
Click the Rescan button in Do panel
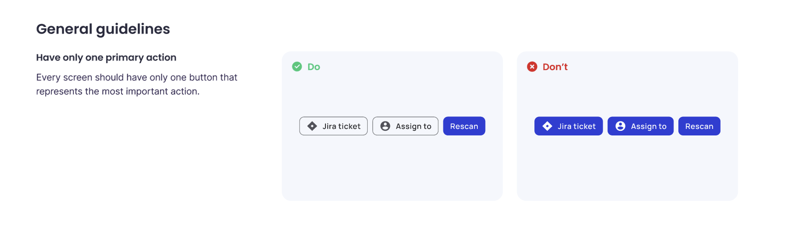464,126
